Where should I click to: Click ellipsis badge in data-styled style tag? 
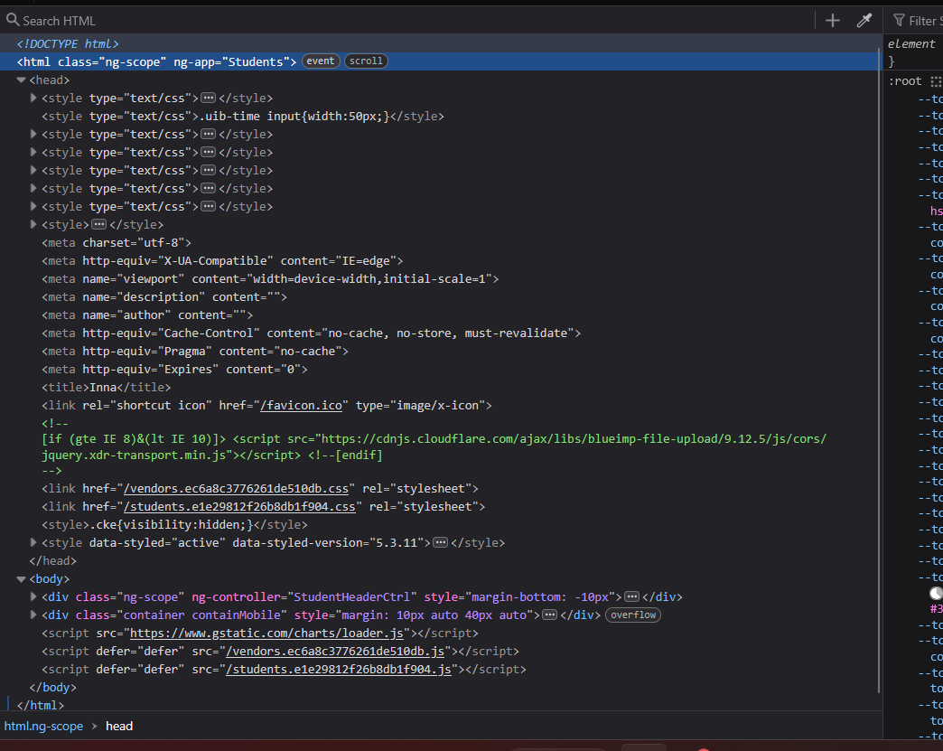tap(440, 543)
